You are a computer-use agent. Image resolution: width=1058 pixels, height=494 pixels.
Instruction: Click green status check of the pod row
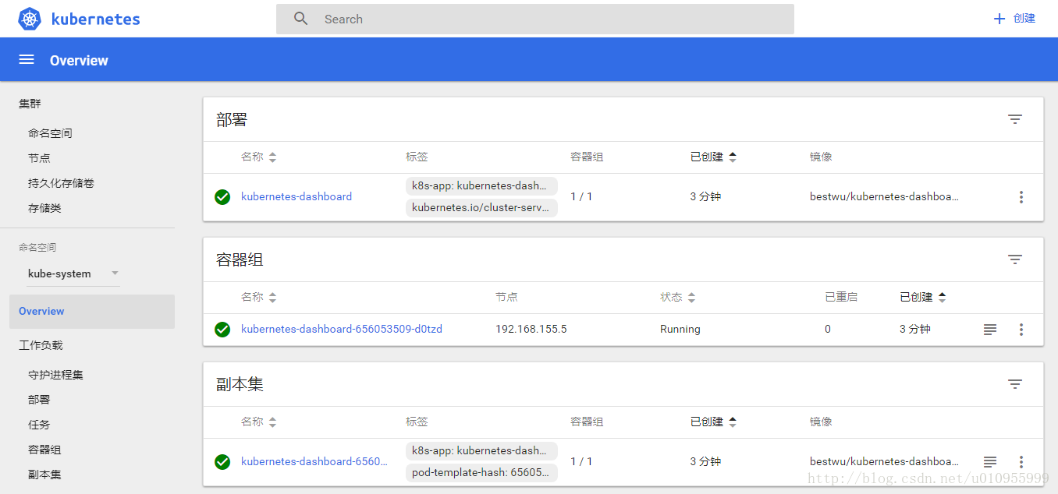[x=222, y=330]
